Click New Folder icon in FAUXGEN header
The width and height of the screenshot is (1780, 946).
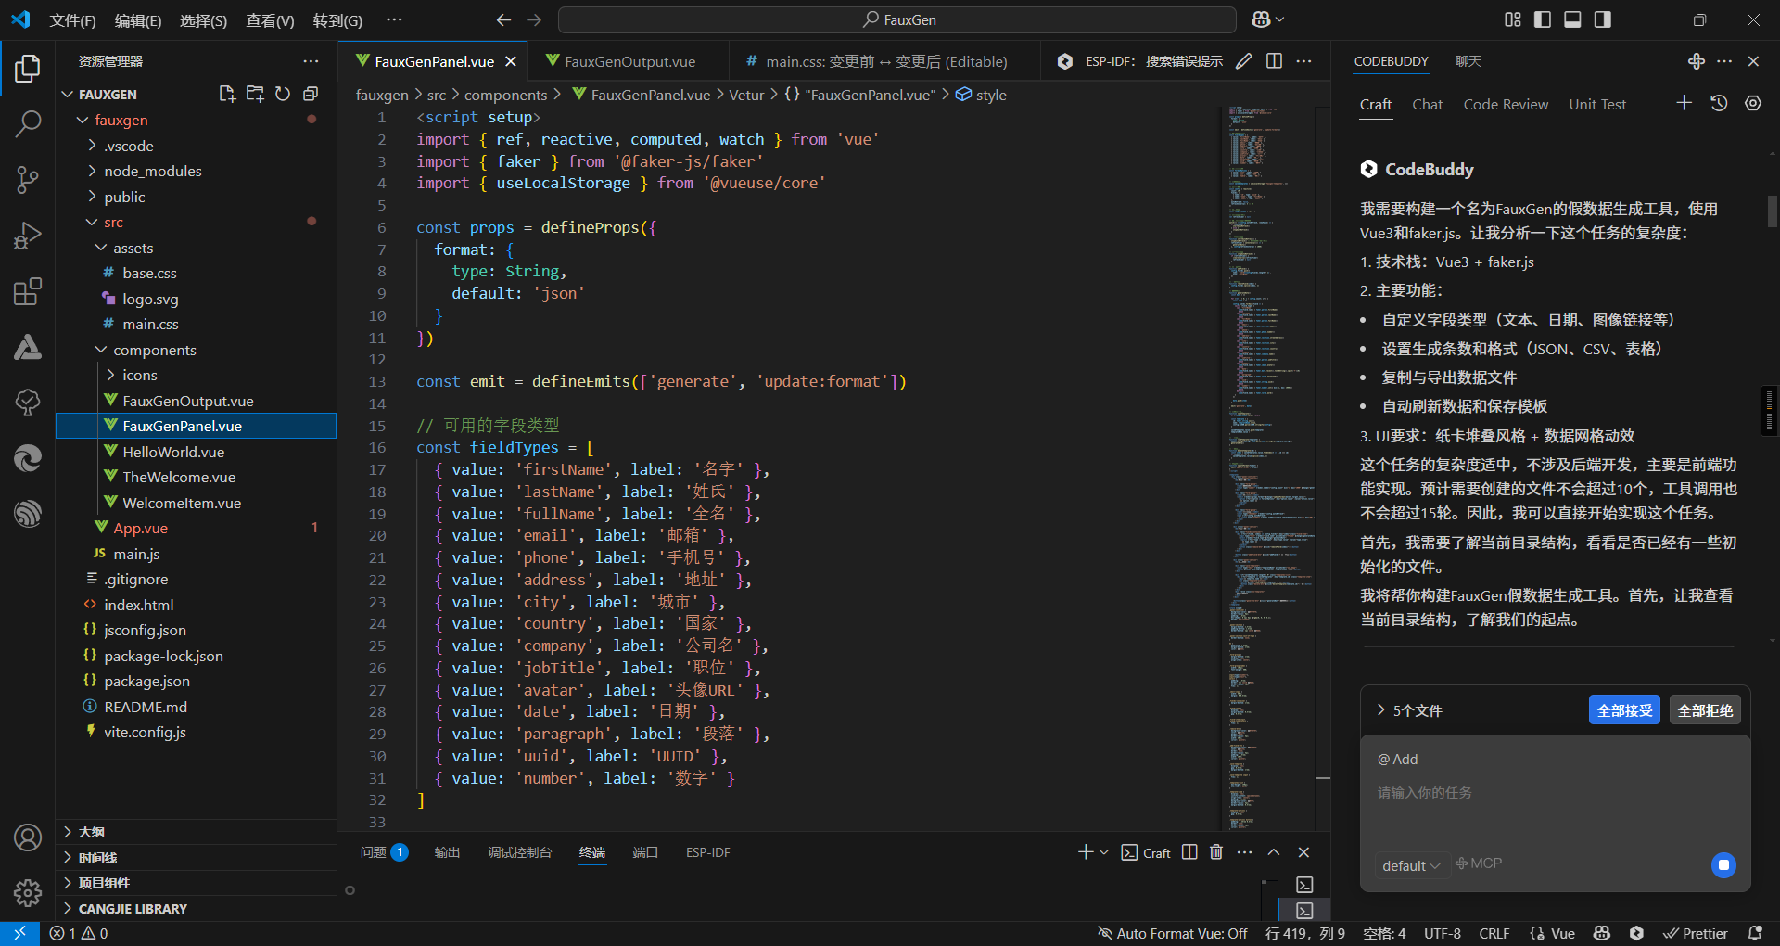(x=255, y=94)
